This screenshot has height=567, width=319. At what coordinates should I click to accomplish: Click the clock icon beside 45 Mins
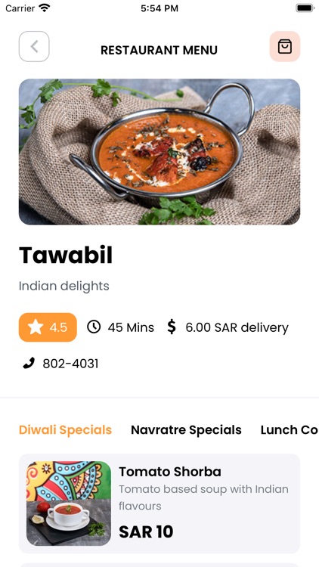[94, 327]
